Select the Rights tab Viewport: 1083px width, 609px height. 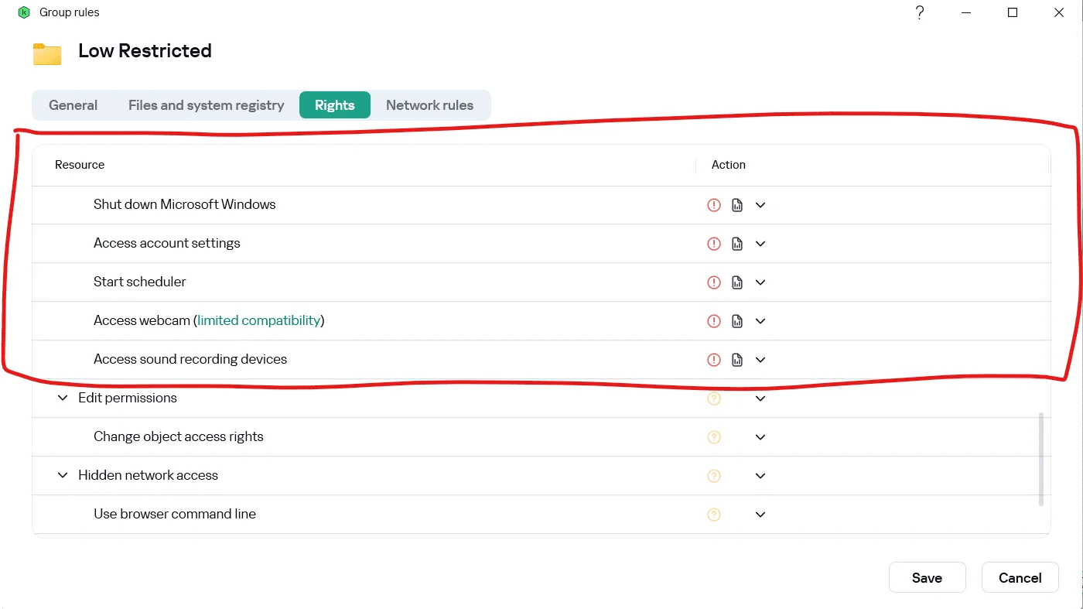pos(335,105)
